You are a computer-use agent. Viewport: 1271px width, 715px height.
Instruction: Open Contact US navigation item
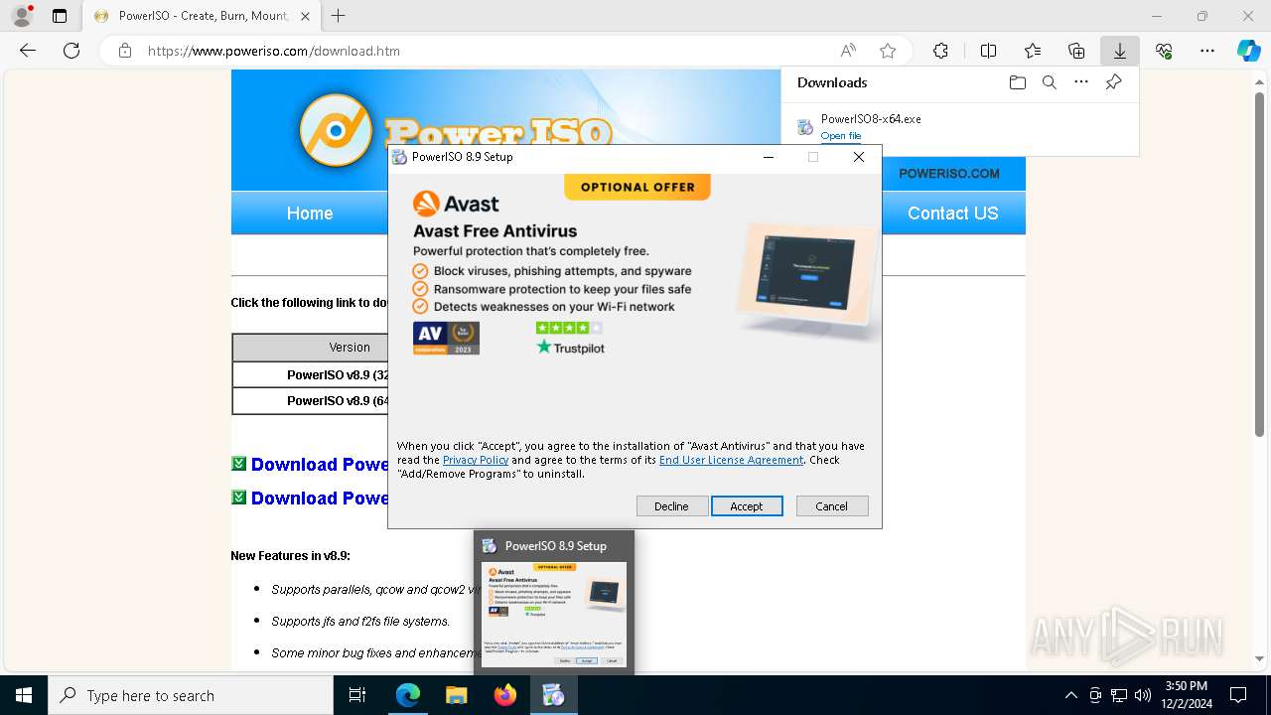953,214
